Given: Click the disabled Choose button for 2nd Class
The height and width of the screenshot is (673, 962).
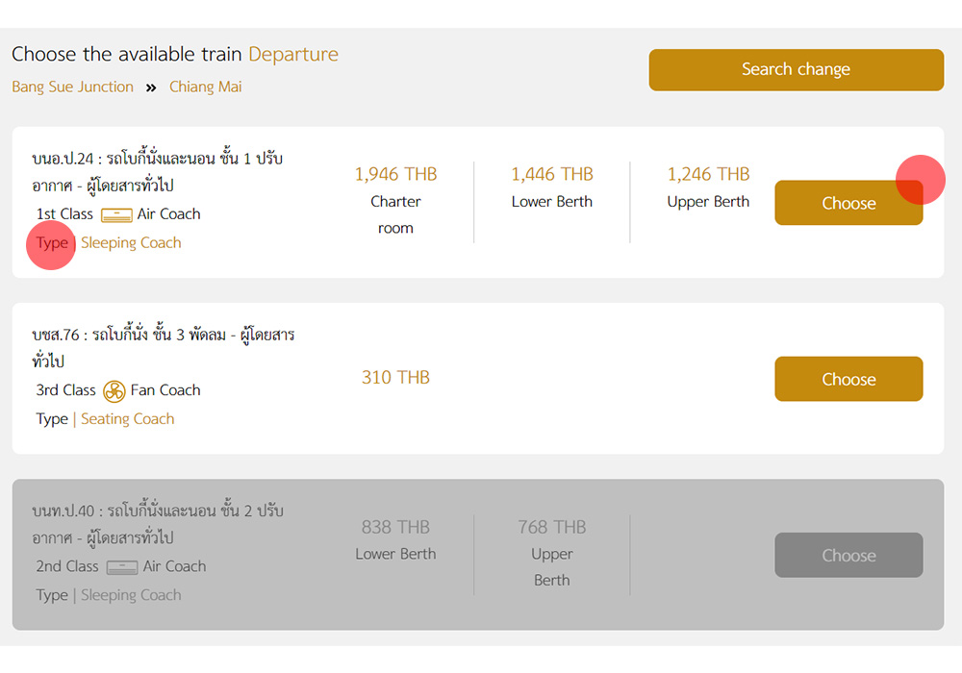Looking at the screenshot, I should coord(848,555).
